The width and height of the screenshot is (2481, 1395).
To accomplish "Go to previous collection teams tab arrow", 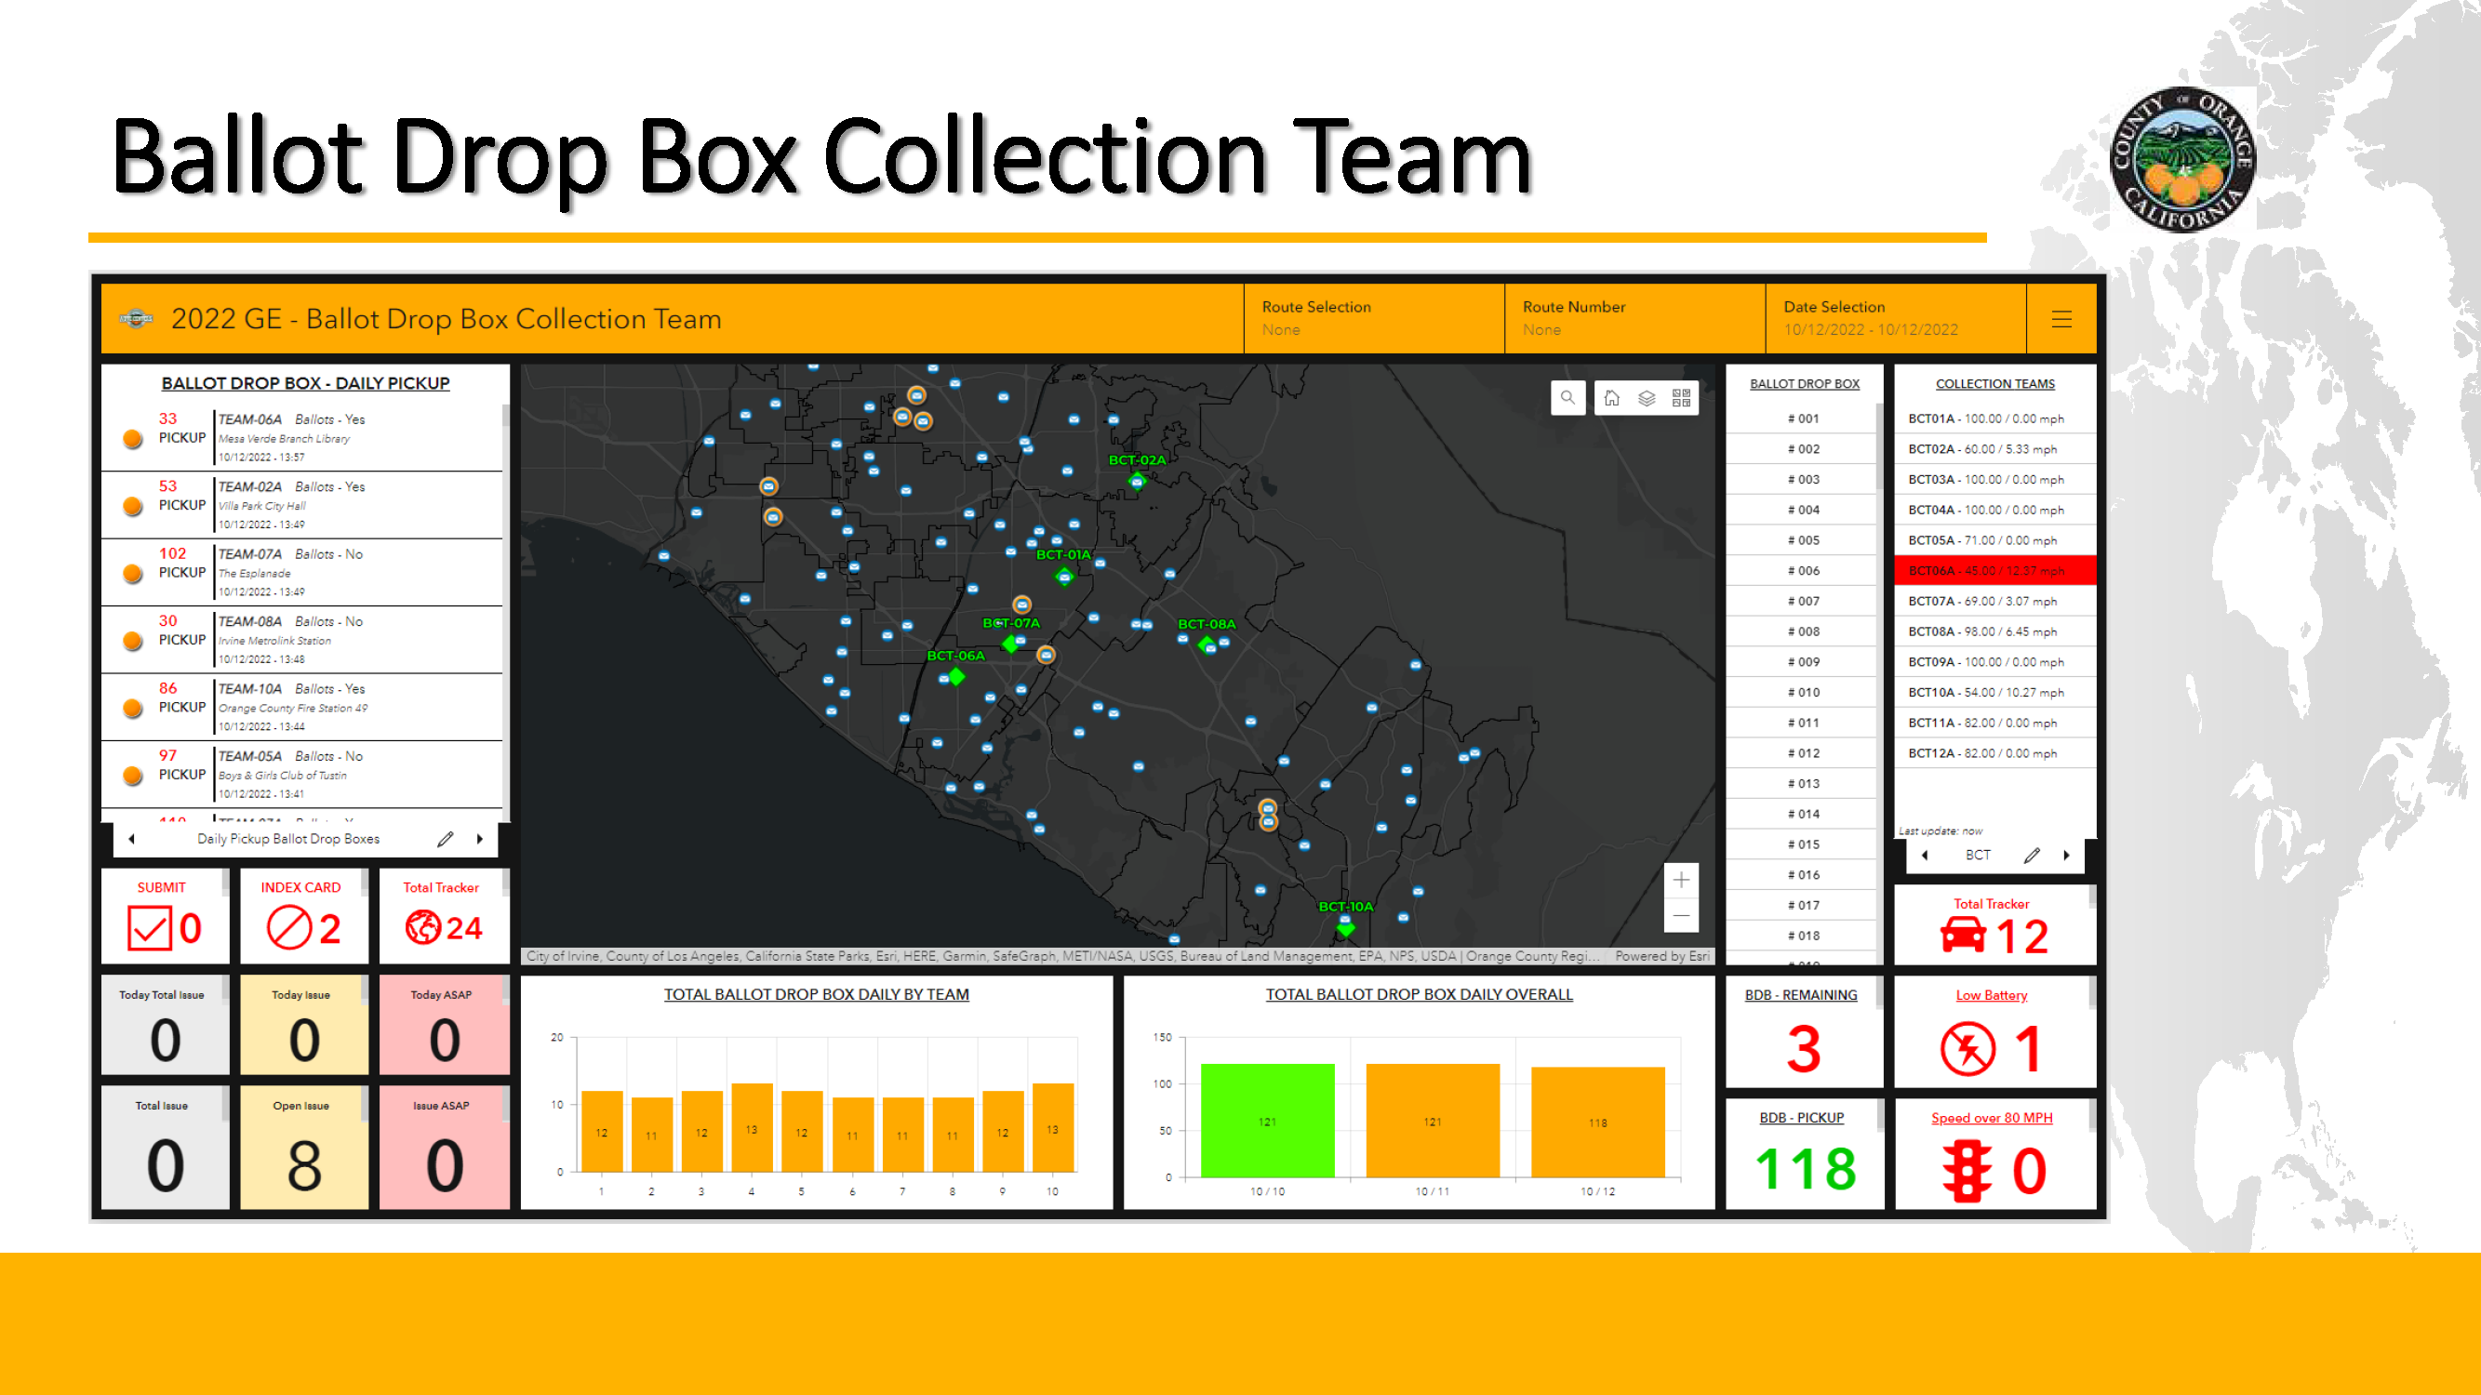I will pyautogui.click(x=1925, y=855).
